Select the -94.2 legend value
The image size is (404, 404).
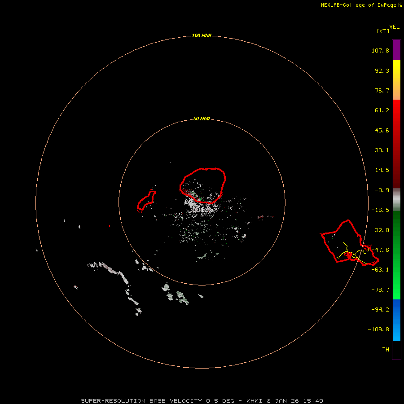coord(380,309)
